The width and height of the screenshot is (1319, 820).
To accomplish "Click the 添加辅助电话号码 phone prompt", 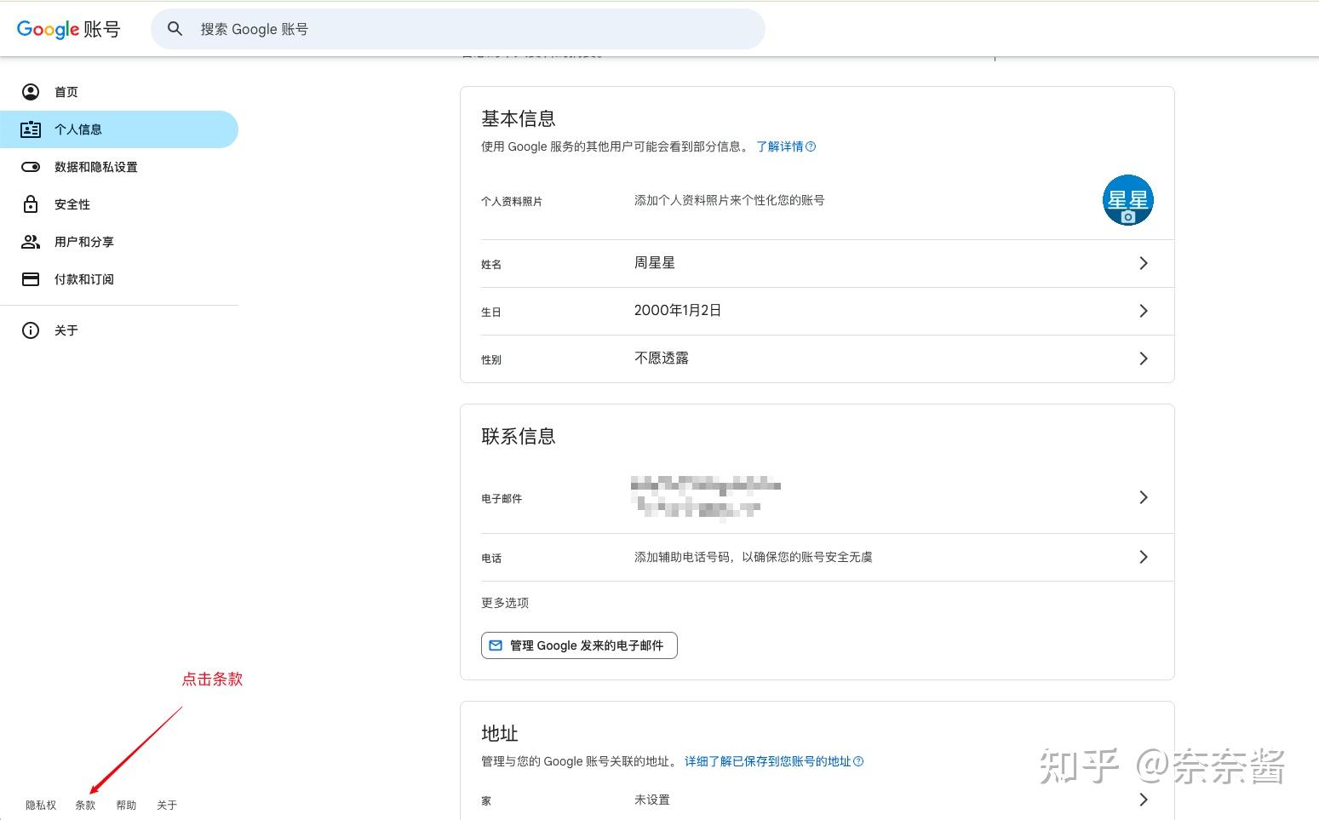I will tap(754, 557).
